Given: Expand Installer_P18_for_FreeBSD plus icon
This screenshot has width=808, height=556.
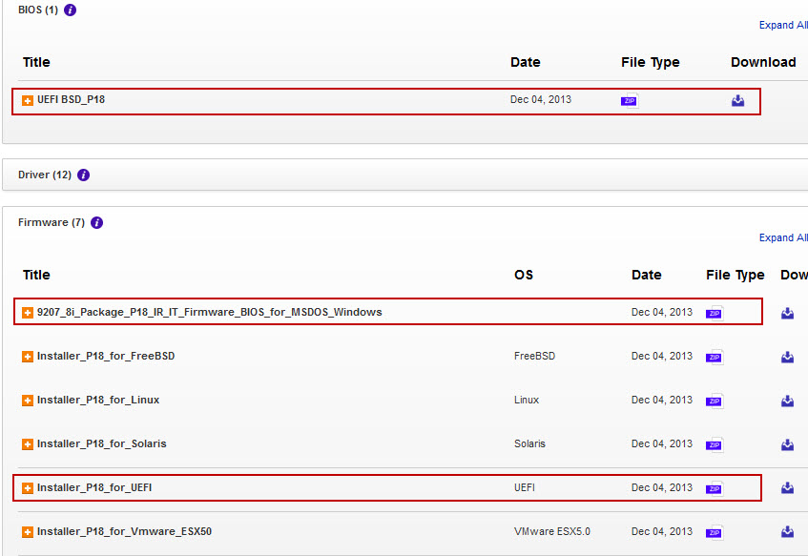Looking at the screenshot, I should [28, 357].
